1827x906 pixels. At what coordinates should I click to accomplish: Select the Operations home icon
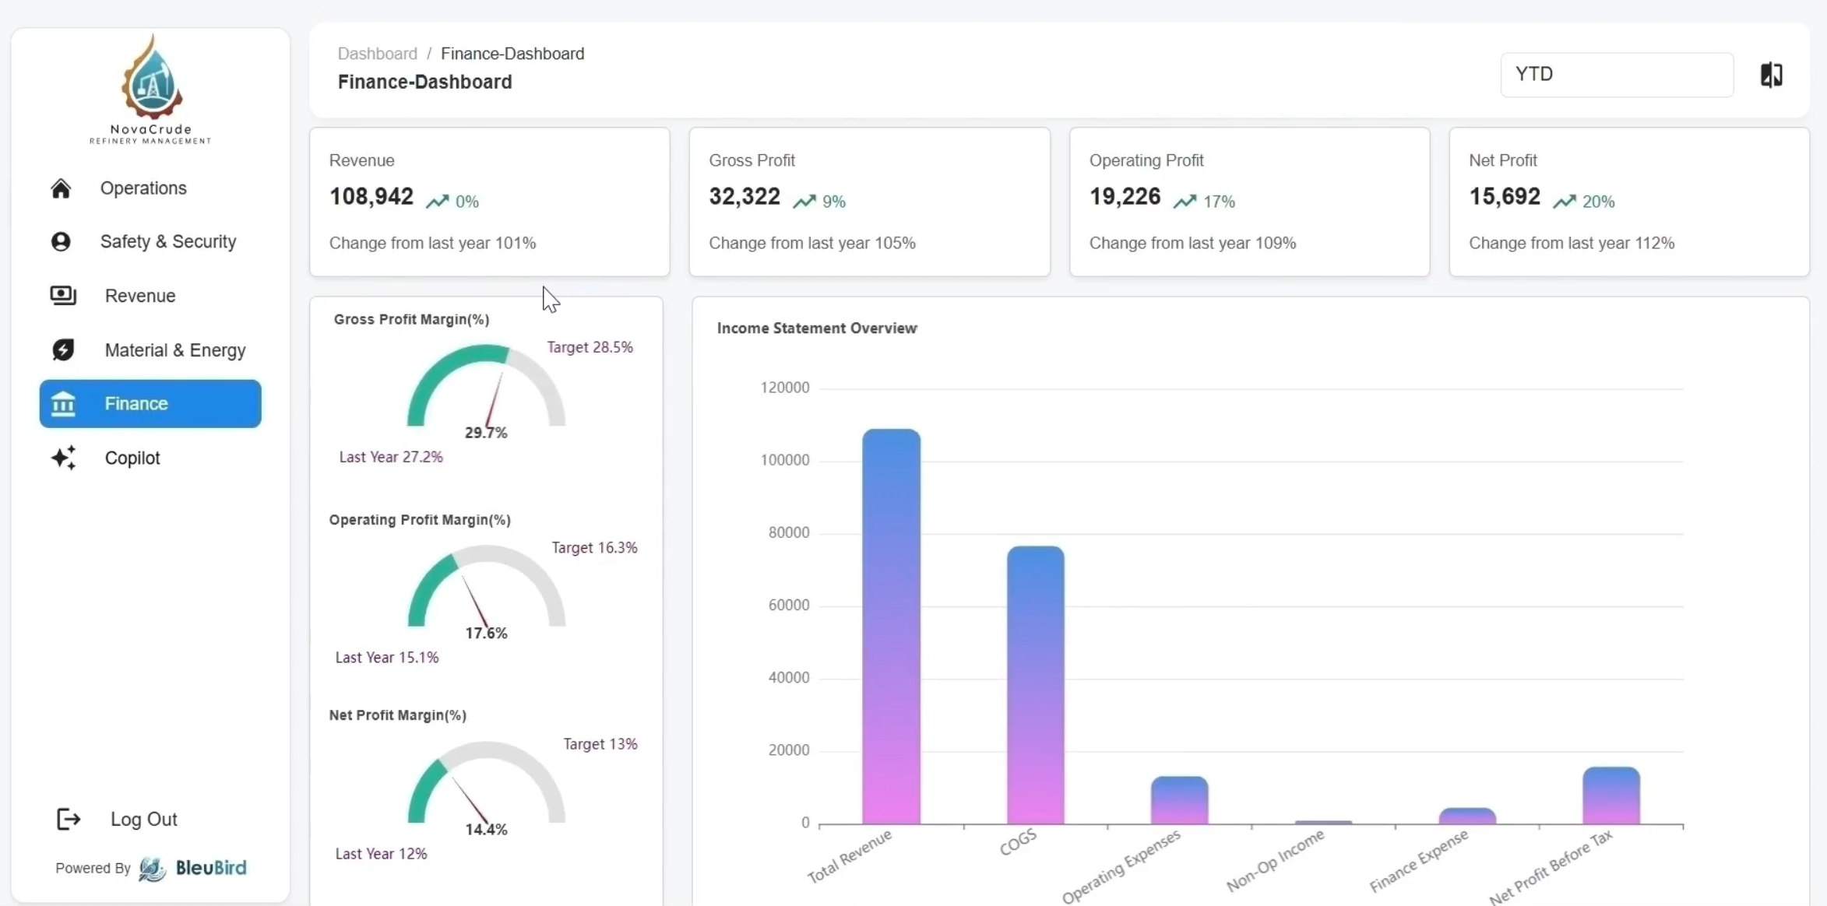tap(62, 188)
